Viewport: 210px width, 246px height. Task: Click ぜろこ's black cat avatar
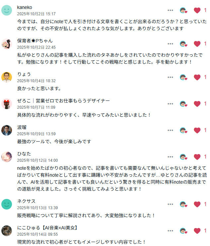(7, 104)
